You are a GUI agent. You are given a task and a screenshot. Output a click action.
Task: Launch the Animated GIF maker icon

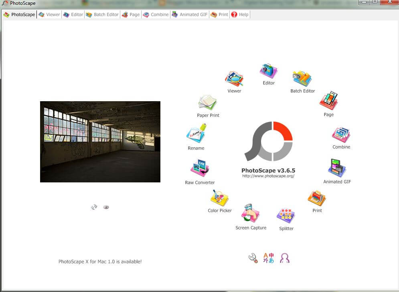tap(337, 168)
